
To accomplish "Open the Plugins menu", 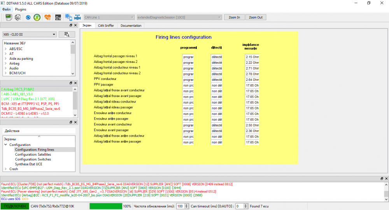I will [x=21, y=9].
